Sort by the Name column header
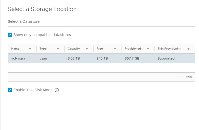Screen dimensions: 199x130 (15, 49)
